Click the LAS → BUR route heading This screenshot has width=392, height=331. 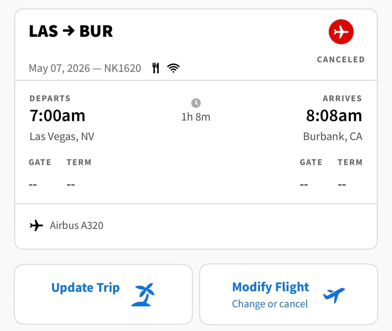pyautogui.click(x=71, y=32)
